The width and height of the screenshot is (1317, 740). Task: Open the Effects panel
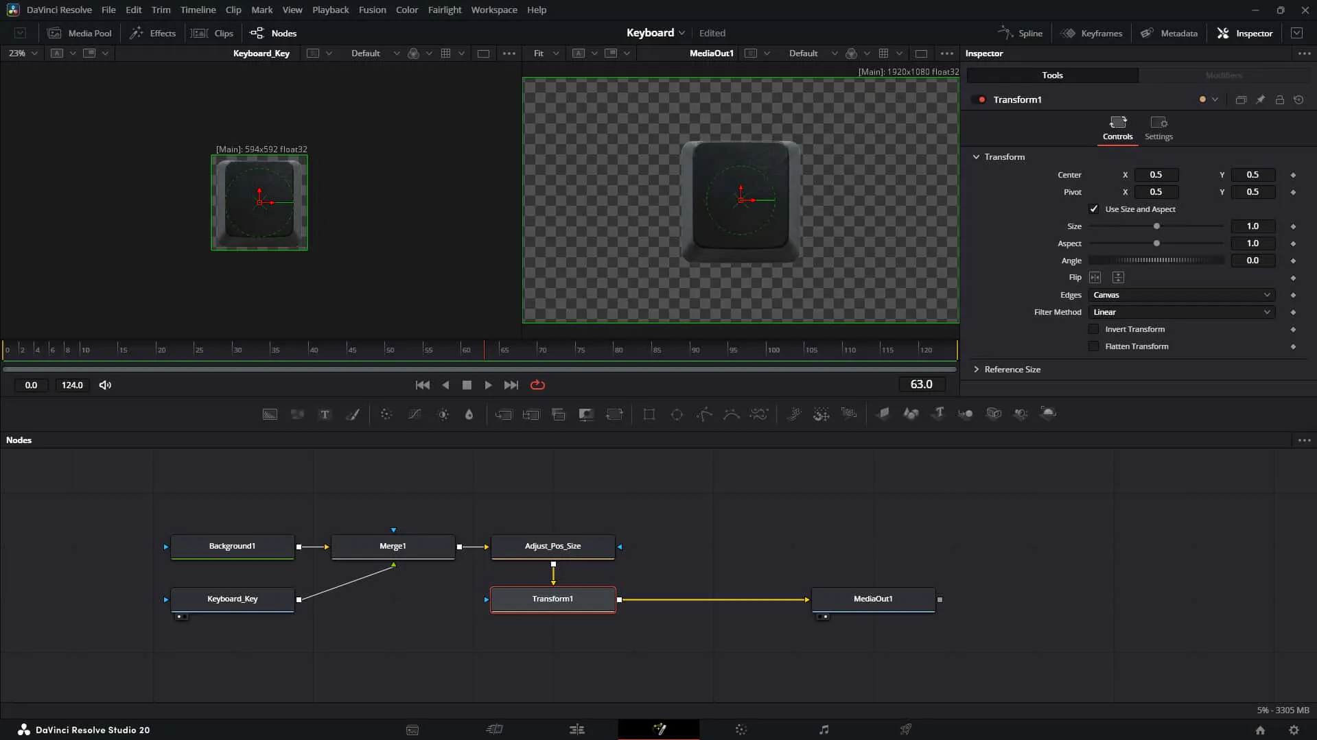point(153,33)
